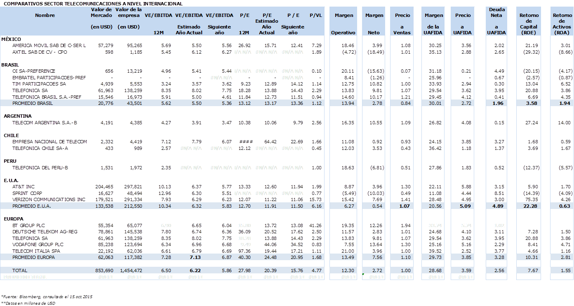Select the 'E.U.A.' section heading
Viewport: 574px width, 306px height.
(11, 180)
